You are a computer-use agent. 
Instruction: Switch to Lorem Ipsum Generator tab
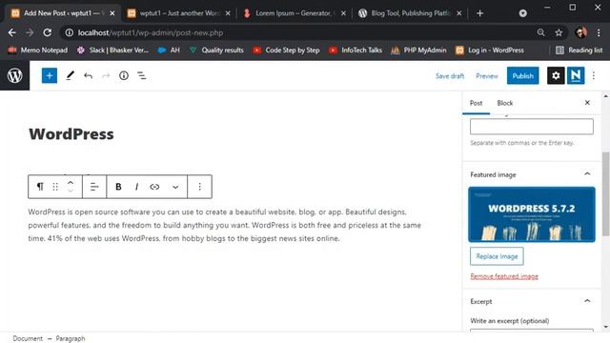coord(294,13)
